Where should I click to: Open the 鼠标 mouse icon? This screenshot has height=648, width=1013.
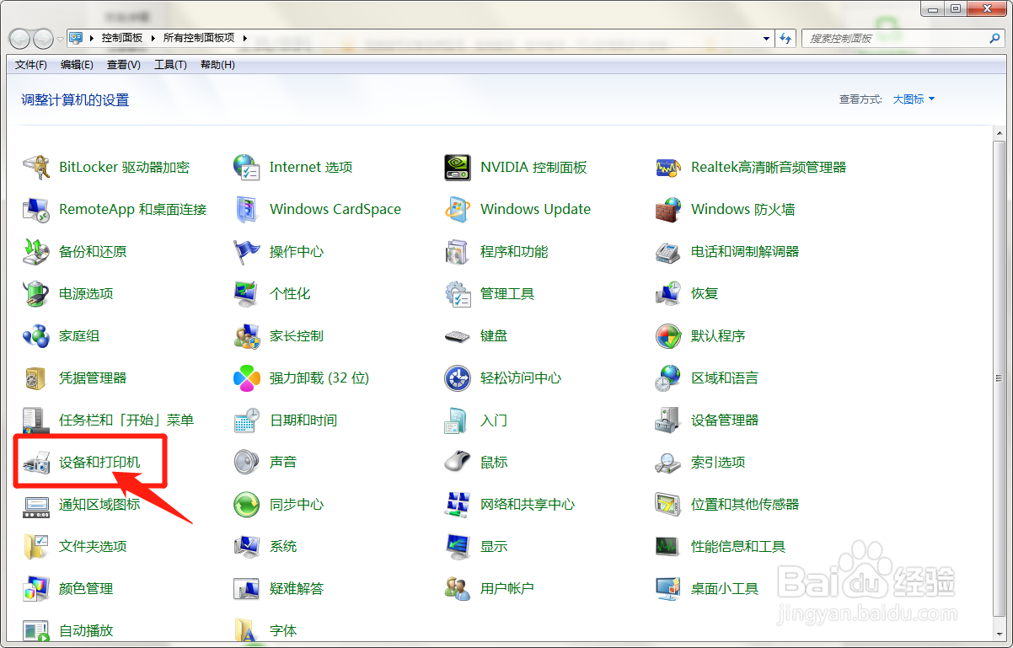[x=458, y=462]
